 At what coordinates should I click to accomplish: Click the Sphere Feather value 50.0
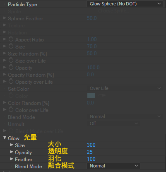[x=92, y=18]
